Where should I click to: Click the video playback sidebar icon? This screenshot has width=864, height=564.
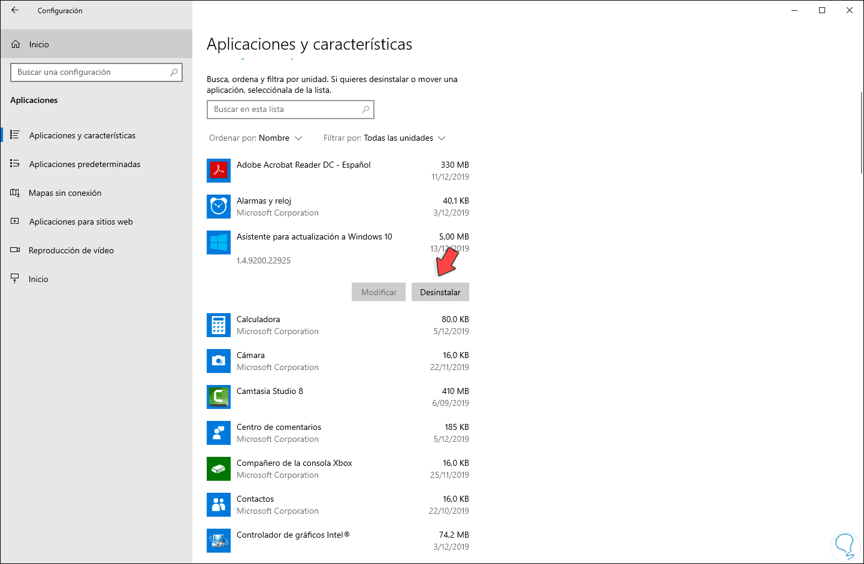pos(15,250)
